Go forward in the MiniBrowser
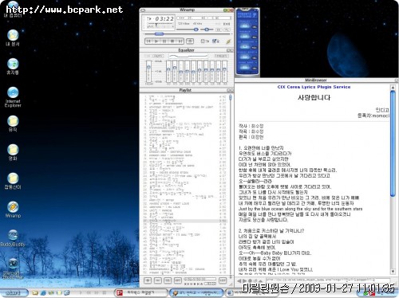Image resolution: width=399 pixels, height=298 pixels. point(244,280)
